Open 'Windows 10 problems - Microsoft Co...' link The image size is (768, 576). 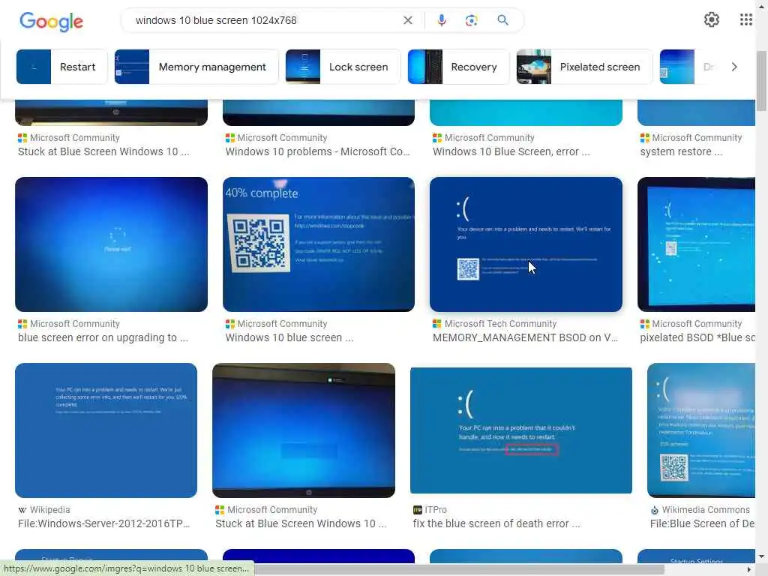tap(317, 151)
